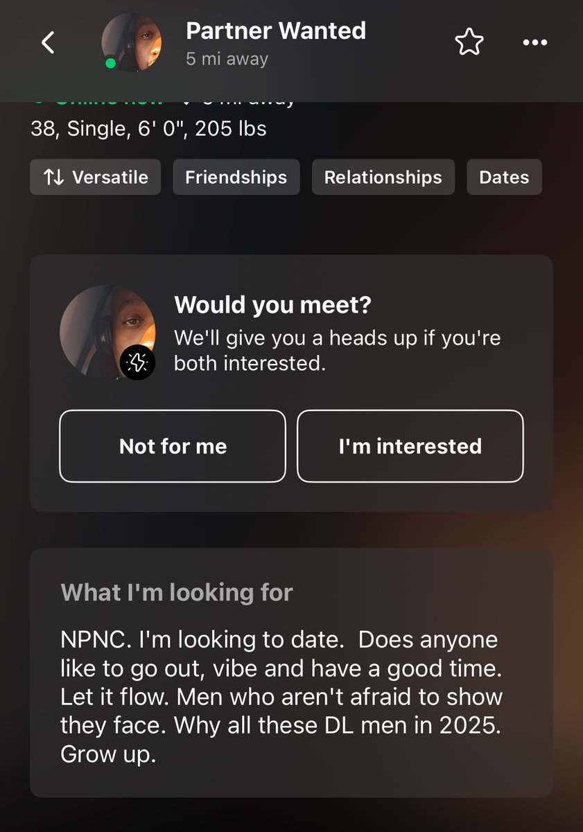
Task: Tap the NPNC bio description text
Action: point(282,696)
